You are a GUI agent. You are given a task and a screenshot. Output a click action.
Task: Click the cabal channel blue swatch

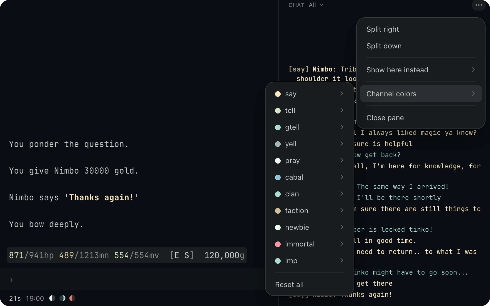278,177
